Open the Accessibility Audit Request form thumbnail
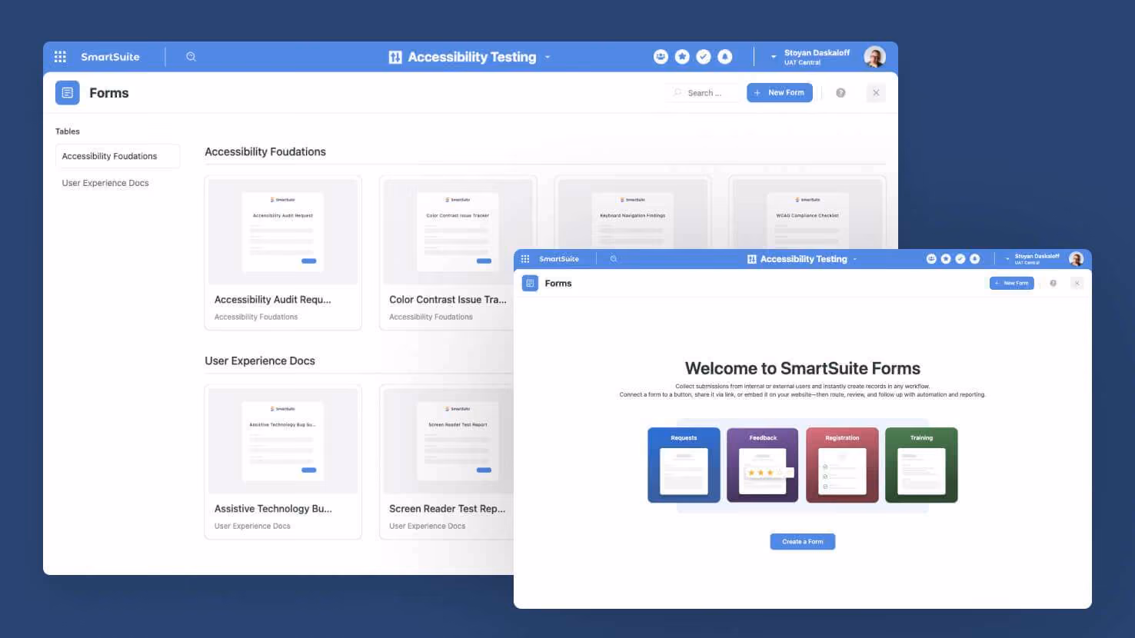 [283, 232]
